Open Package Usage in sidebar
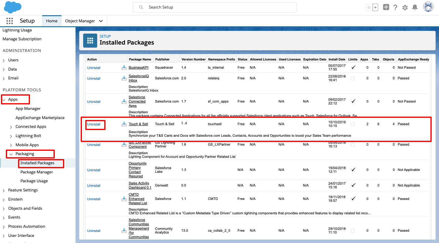The image size is (439, 243). [34, 181]
